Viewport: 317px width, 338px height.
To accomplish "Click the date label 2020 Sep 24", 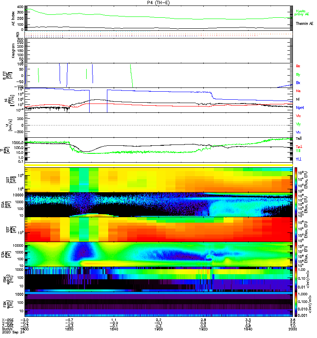I will tap(14, 332).
